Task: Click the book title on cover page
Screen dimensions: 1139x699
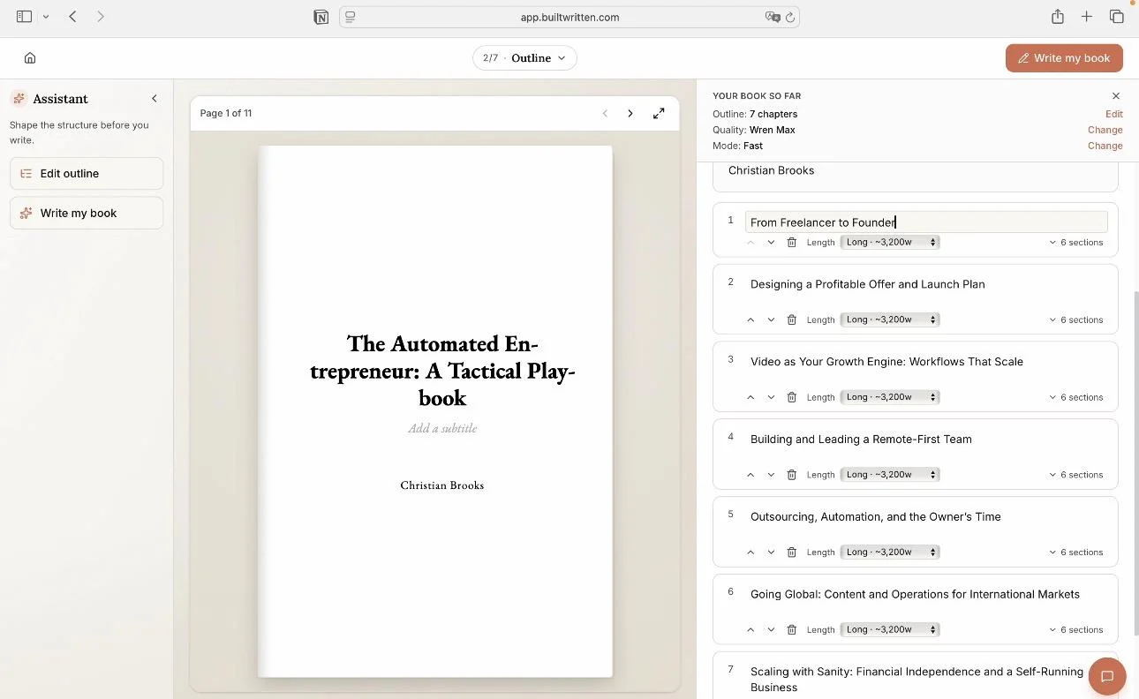Action: (x=442, y=371)
